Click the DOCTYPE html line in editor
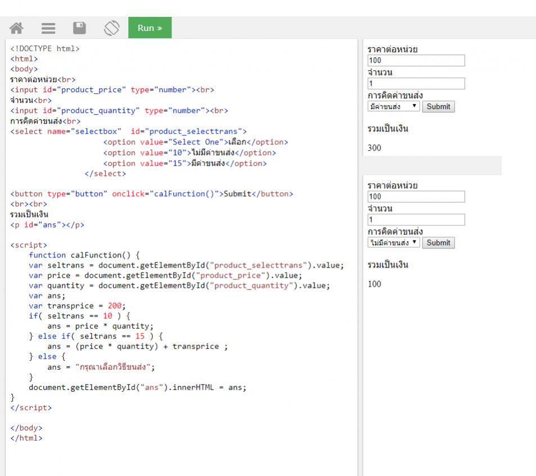Screen dimensions: 536x476 (x=45, y=49)
